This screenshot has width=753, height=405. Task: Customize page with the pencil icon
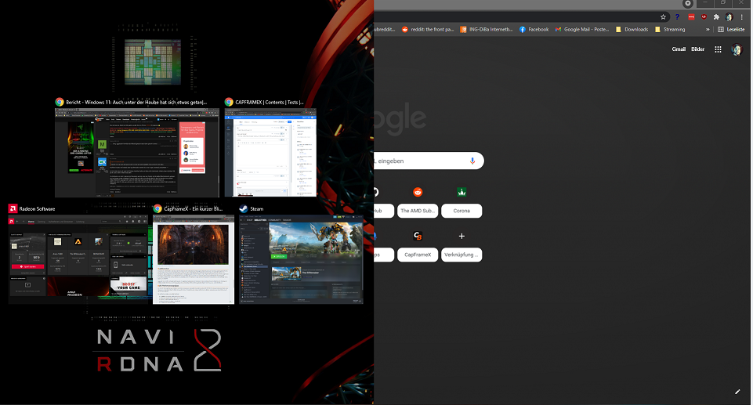click(x=737, y=392)
